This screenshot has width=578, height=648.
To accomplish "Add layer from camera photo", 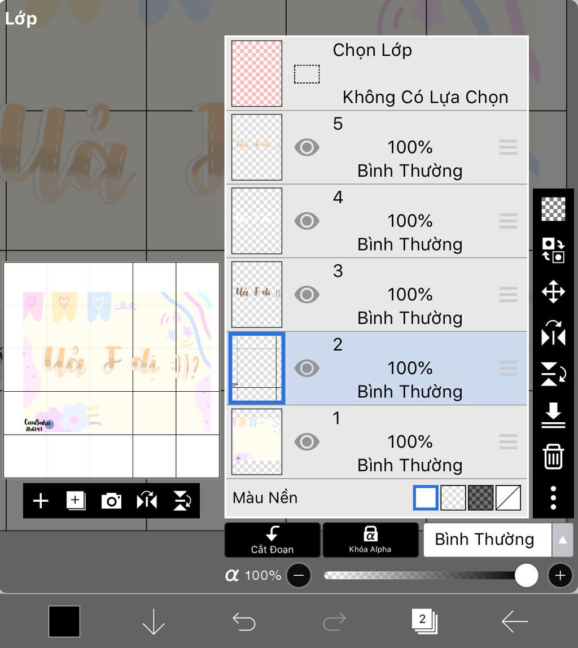I will pyautogui.click(x=112, y=501).
